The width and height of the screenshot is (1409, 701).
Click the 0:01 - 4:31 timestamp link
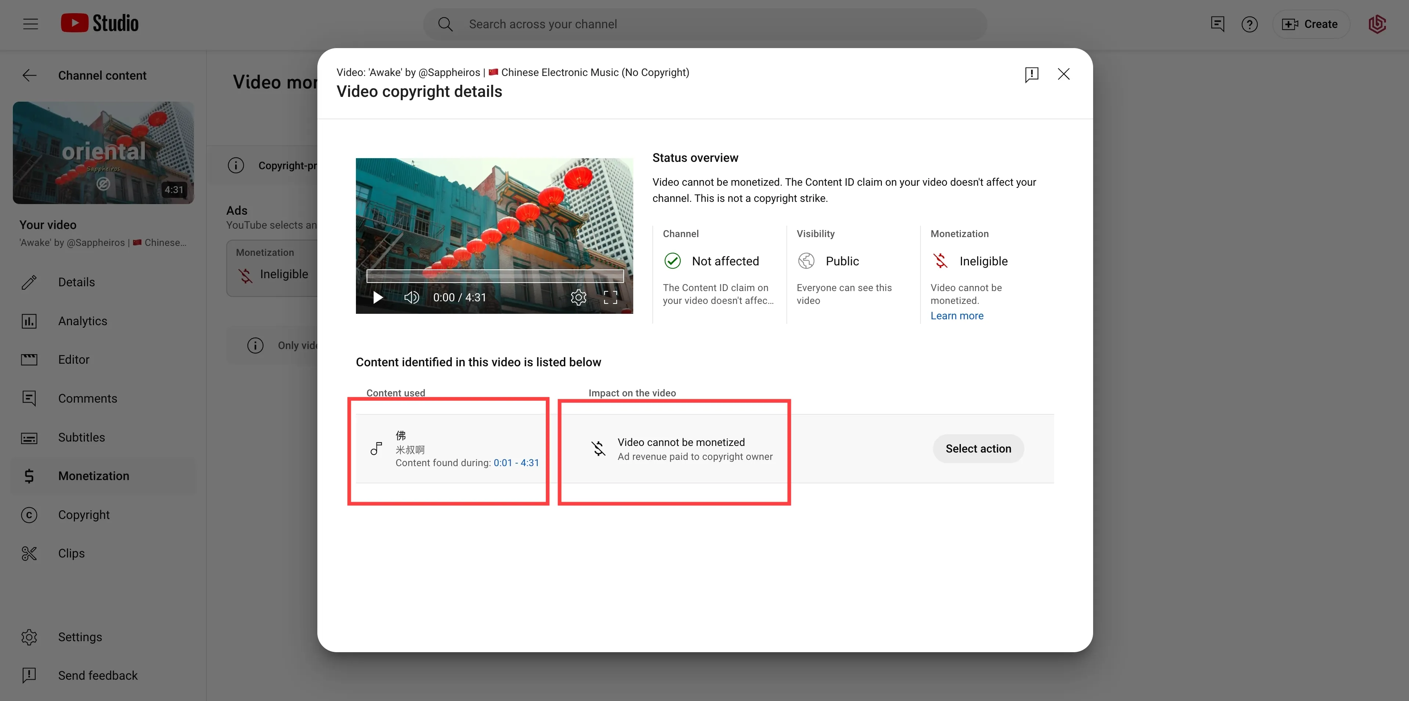pos(516,463)
